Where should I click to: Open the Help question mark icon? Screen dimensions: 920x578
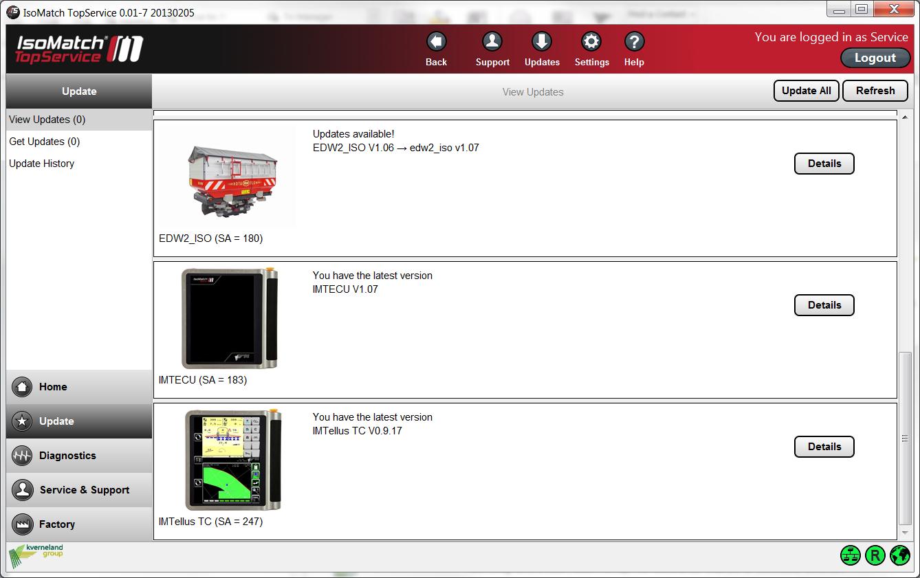click(x=634, y=43)
